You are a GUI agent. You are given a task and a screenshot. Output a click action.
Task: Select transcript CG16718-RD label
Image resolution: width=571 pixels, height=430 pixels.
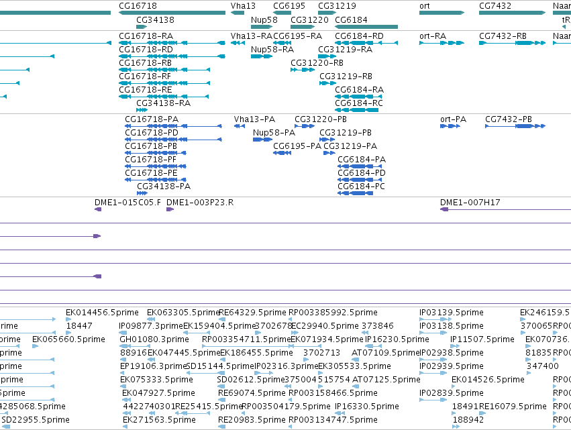[146, 50]
